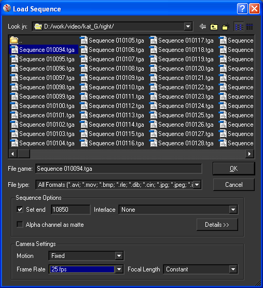Click file icon of Sequence 010117.tga
The image size is (263, 288).
(153, 40)
